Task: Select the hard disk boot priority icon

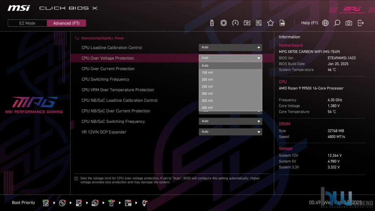Action: point(46,203)
